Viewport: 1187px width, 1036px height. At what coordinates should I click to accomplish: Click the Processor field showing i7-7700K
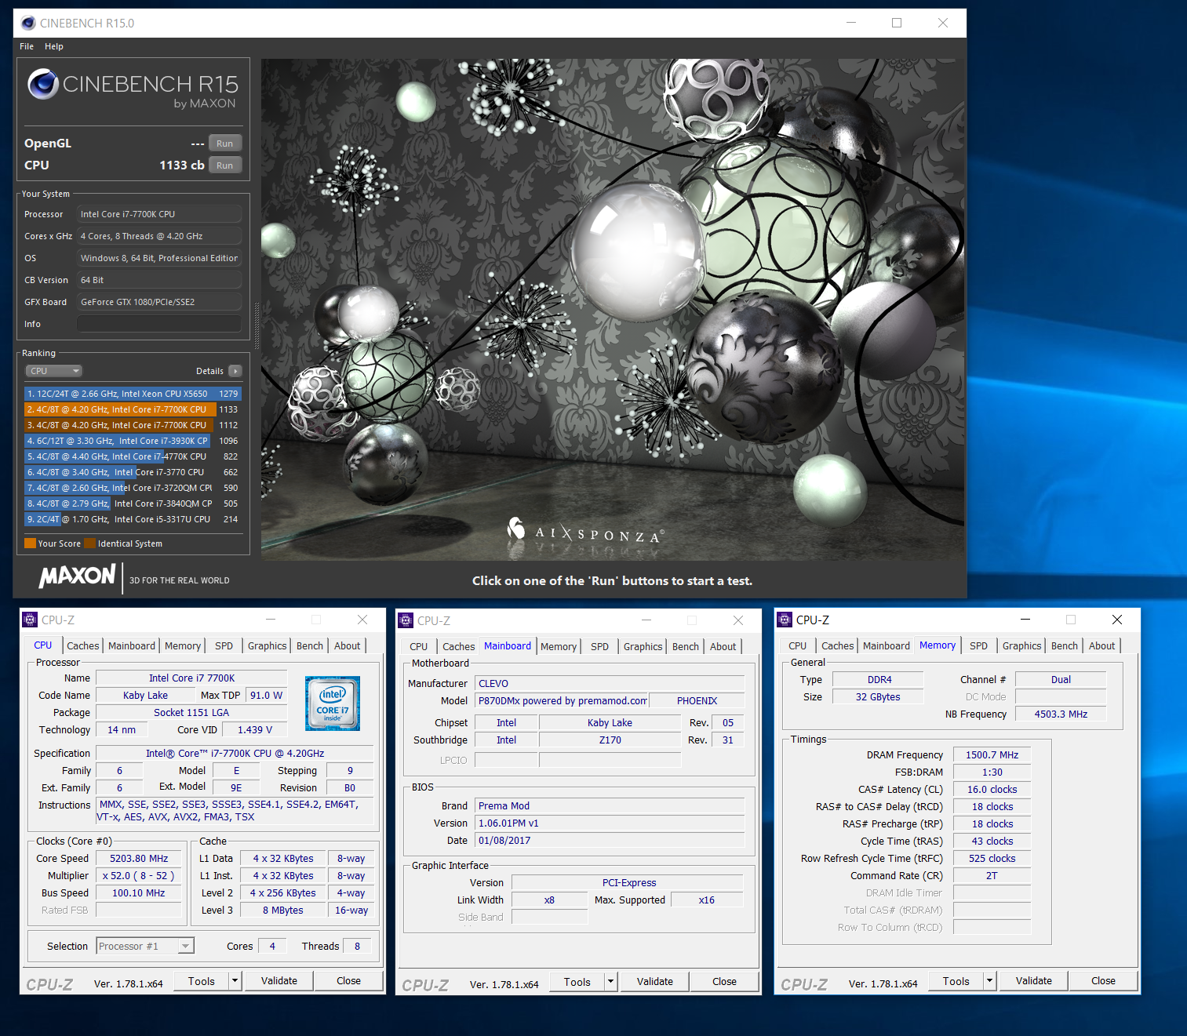coord(159,214)
